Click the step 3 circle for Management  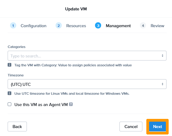coord(98,26)
